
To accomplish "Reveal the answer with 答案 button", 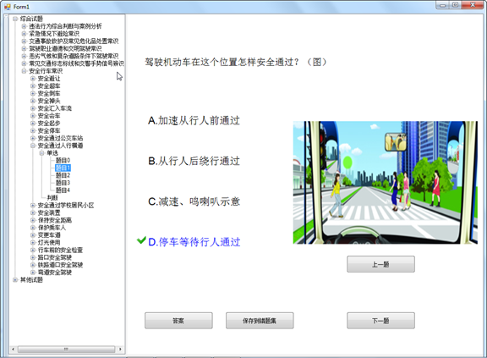I will tap(178, 321).
